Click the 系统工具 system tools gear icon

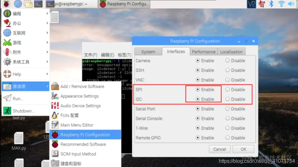7,62
